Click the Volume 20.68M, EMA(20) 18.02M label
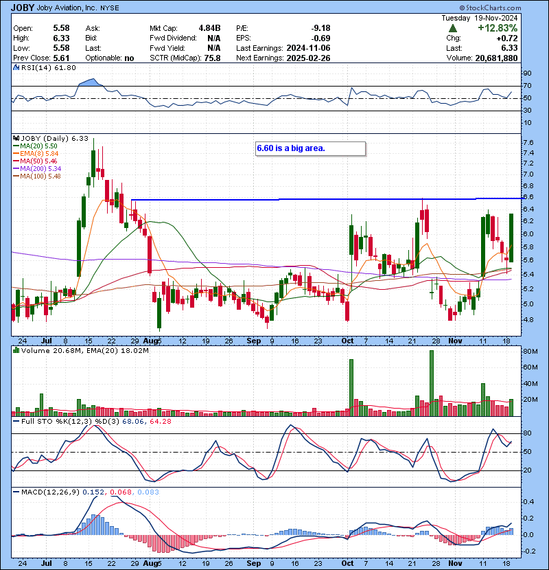This screenshot has width=549, height=570. 85,350
